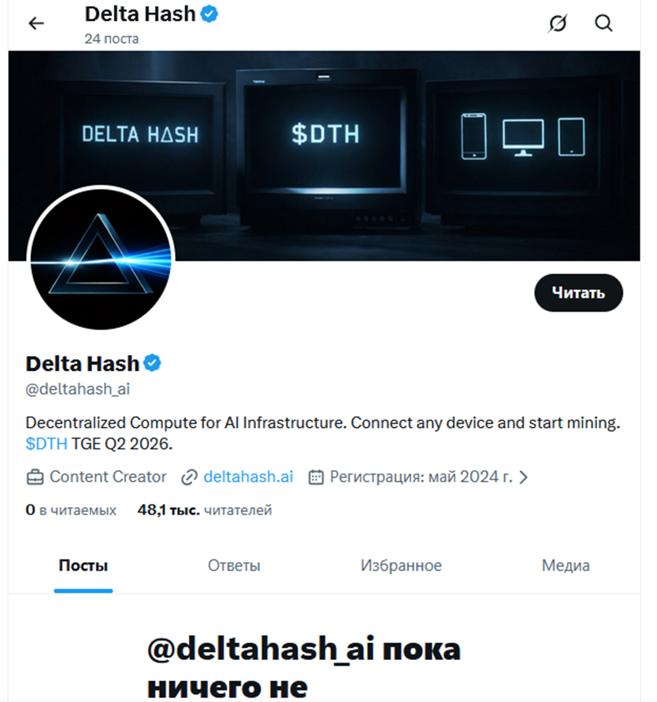The height and width of the screenshot is (702, 657).
Task: Click the briefcase Content Creator icon
Action: click(34, 477)
